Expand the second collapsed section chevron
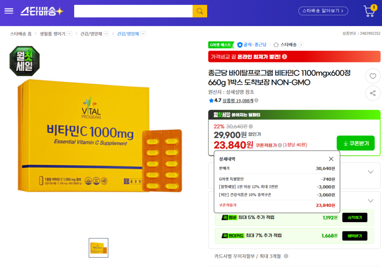 pyautogui.click(x=371, y=201)
